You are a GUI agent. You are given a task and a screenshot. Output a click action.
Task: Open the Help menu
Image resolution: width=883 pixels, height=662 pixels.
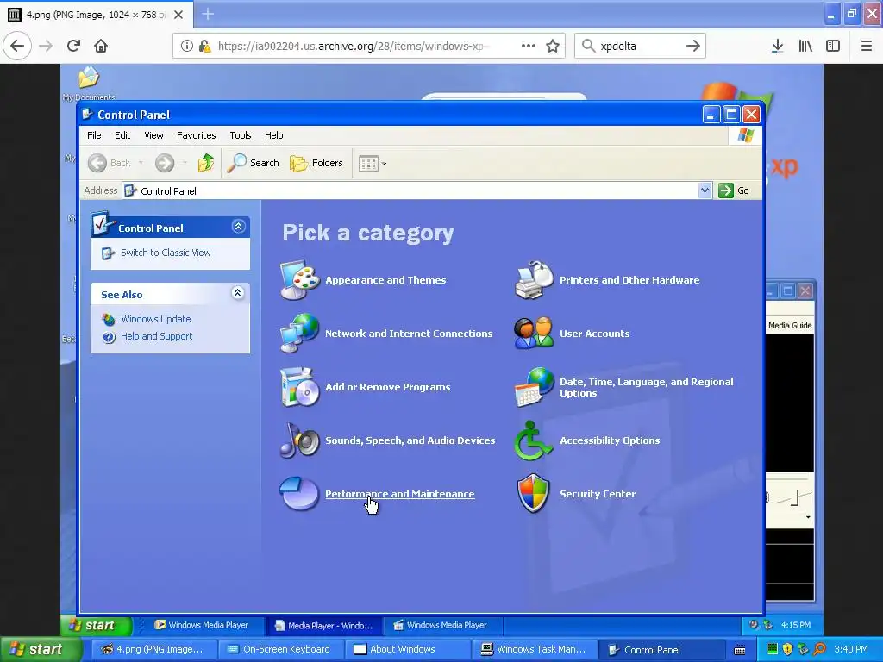coord(273,135)
